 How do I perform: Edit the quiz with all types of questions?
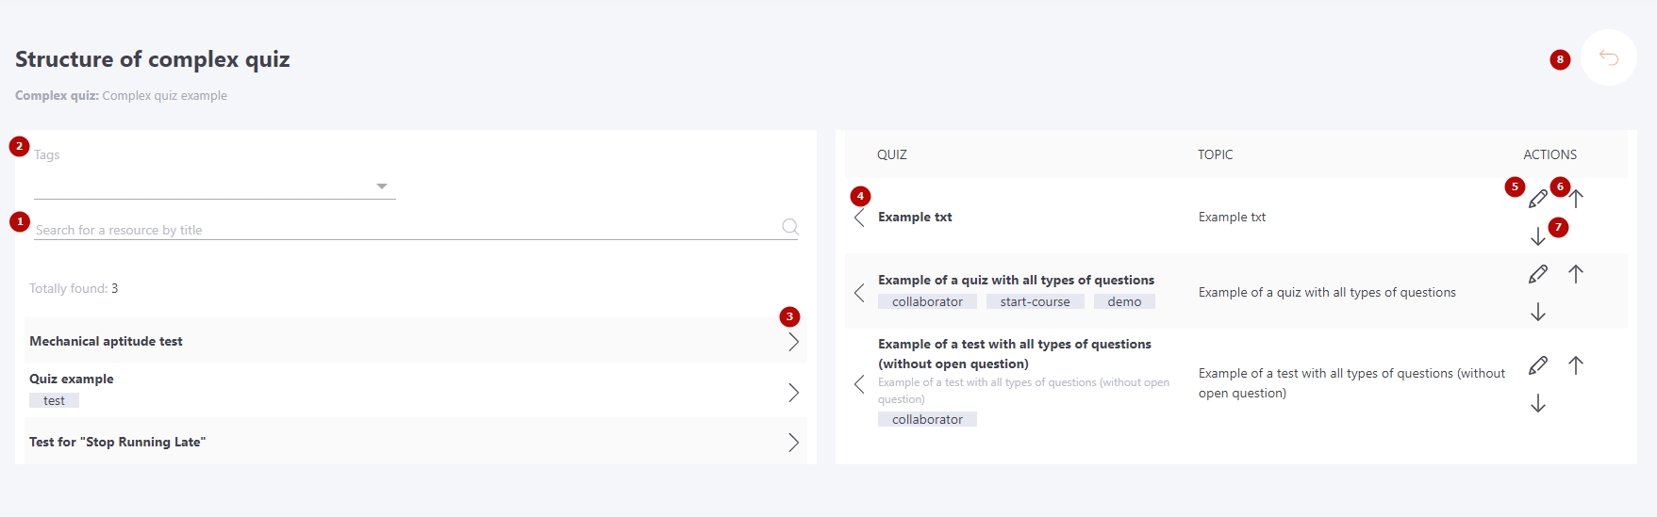click(1538, 274)
